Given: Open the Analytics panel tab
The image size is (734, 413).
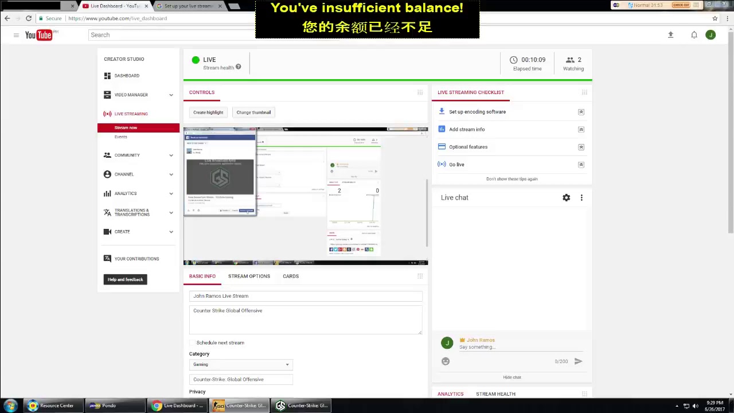Looking at the screenshot, I should (x=450, y=394).
